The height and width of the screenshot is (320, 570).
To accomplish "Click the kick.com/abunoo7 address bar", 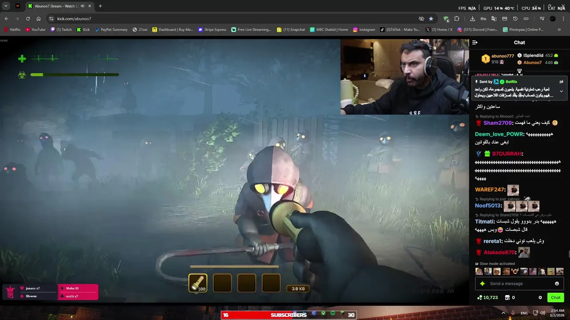I will (x=232, y=19).
